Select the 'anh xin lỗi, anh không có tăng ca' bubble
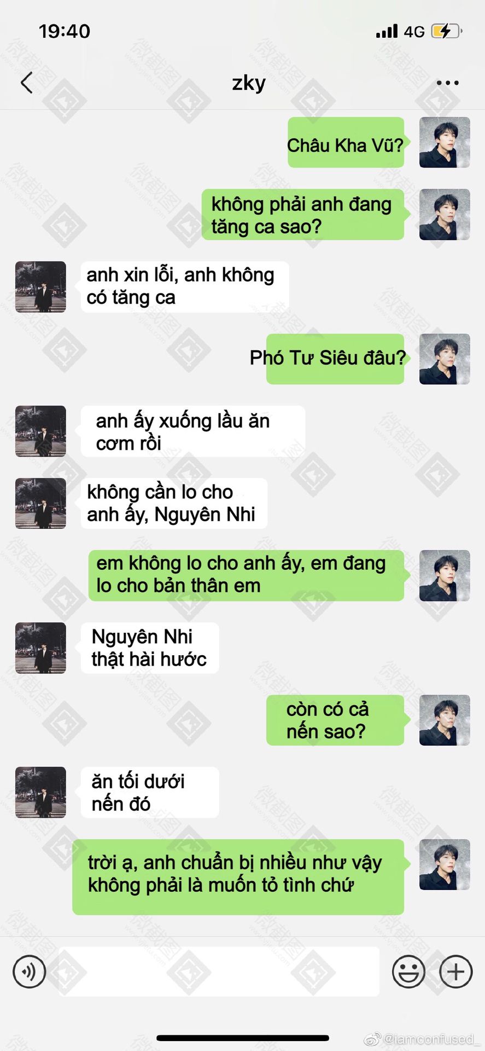485x1051 pixels. [185, 287]
